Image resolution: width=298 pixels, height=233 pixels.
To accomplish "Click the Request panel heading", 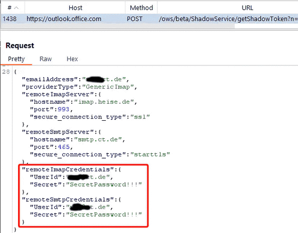I will pyautogui.click(x=20, y=46).
